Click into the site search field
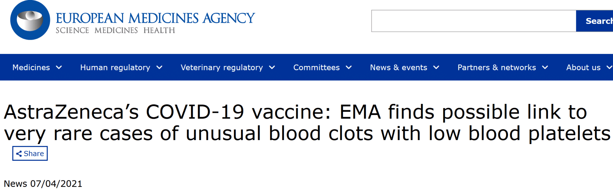The height and width of the screenshot is (194, 613). click(474, 21)
